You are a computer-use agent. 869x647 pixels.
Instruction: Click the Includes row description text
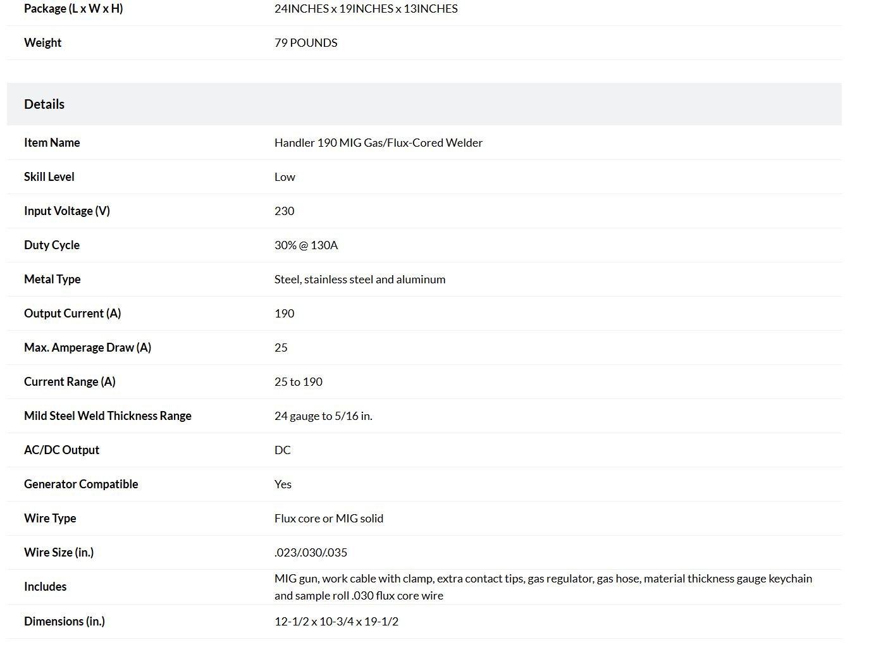click(x=543, y=587)
